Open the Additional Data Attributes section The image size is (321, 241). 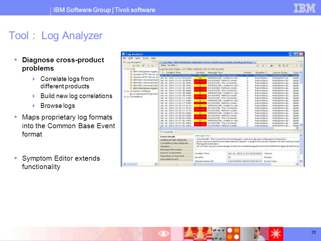pos(176,140)
